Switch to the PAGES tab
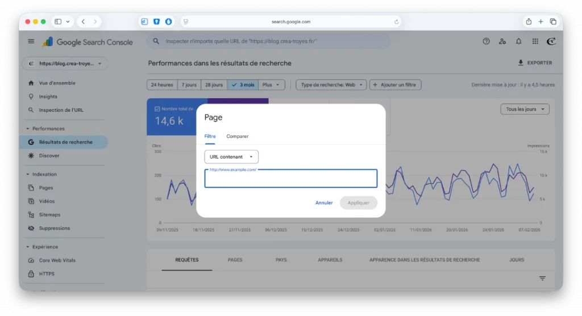The image size is (582, 316). (x=235, y=260)
